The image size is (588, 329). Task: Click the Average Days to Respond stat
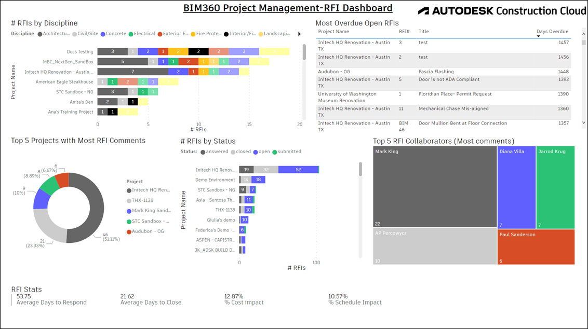click(51, 299)
